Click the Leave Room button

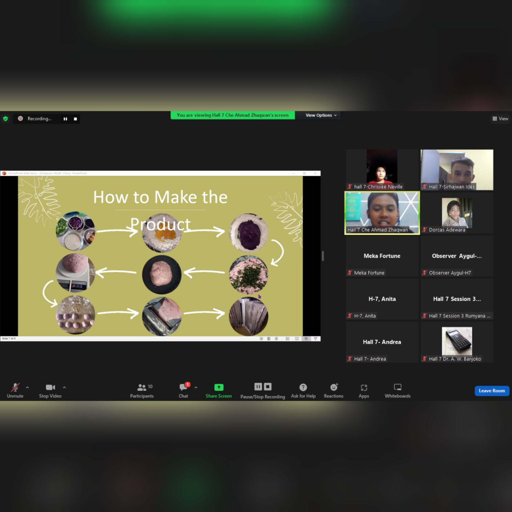pyautogui.click(x=492, y=391)
